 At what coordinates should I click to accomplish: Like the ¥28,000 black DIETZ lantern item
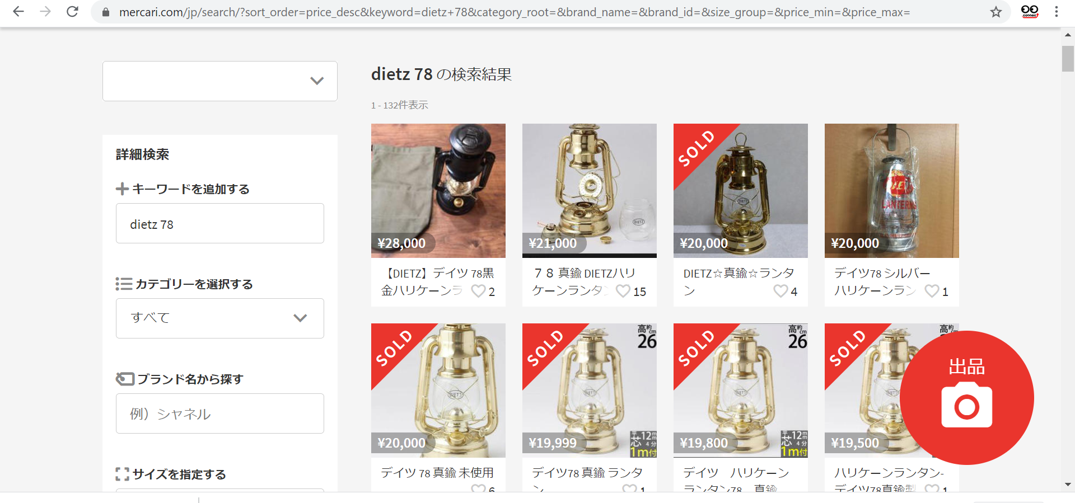pyautogui.click(x=479, y=291)
